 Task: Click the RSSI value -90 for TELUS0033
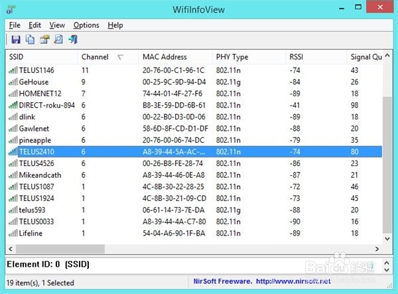295,222
